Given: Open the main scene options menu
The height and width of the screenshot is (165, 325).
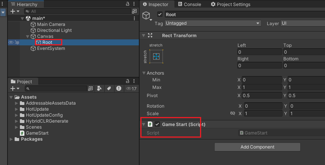Looking at the screenshot, I should (x=134, y=18).
